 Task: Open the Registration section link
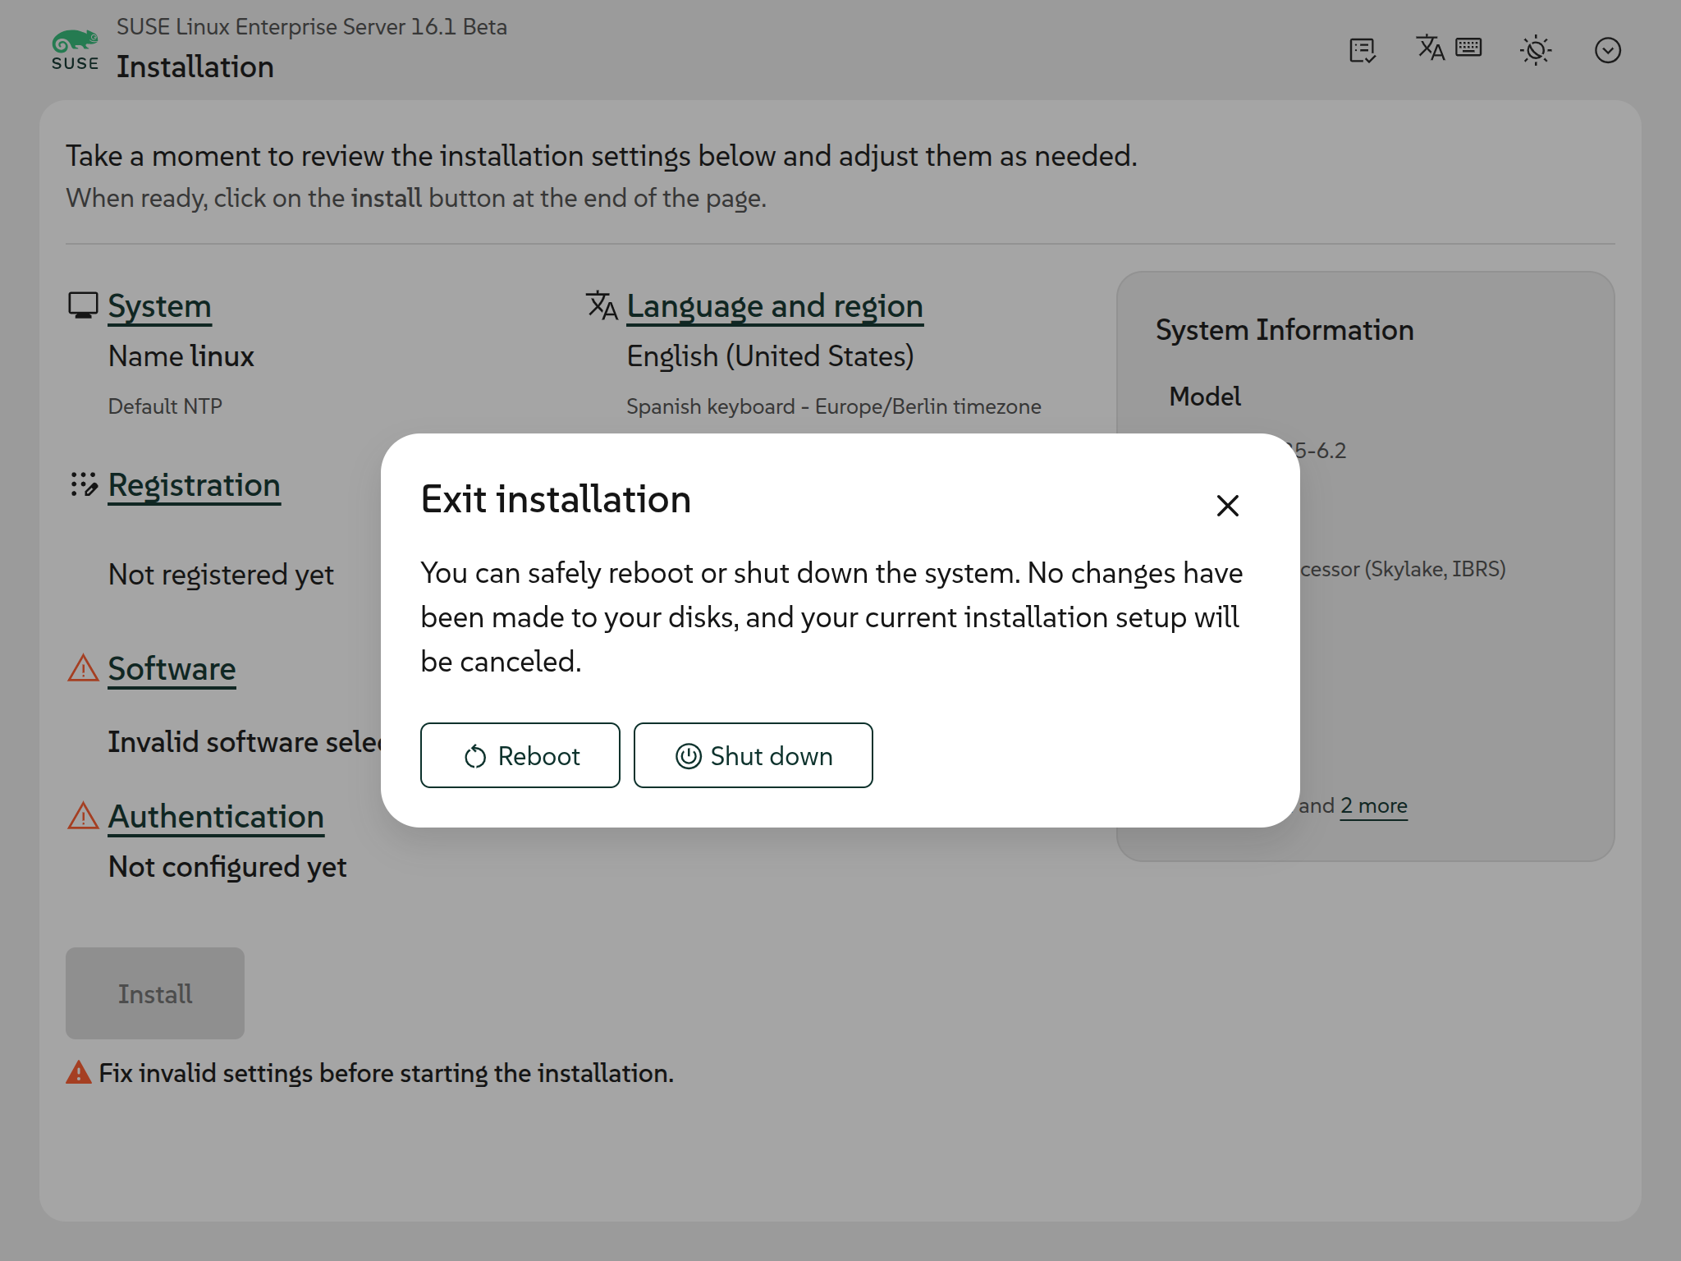[x=195, y=485]
